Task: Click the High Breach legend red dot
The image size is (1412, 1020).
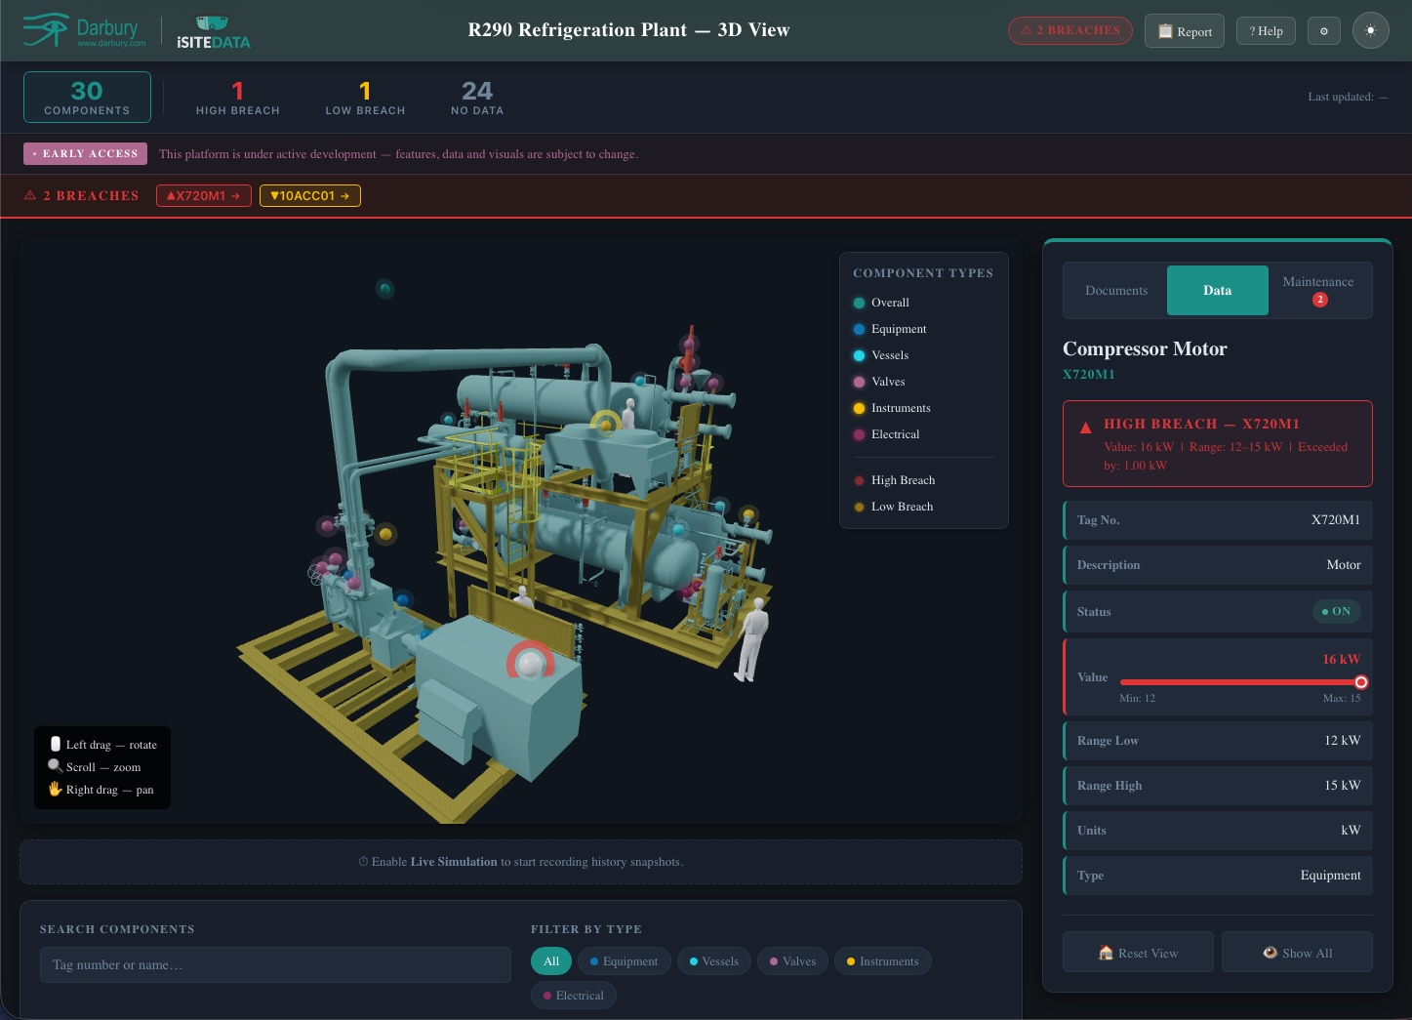Action: [x=859, y=480]
